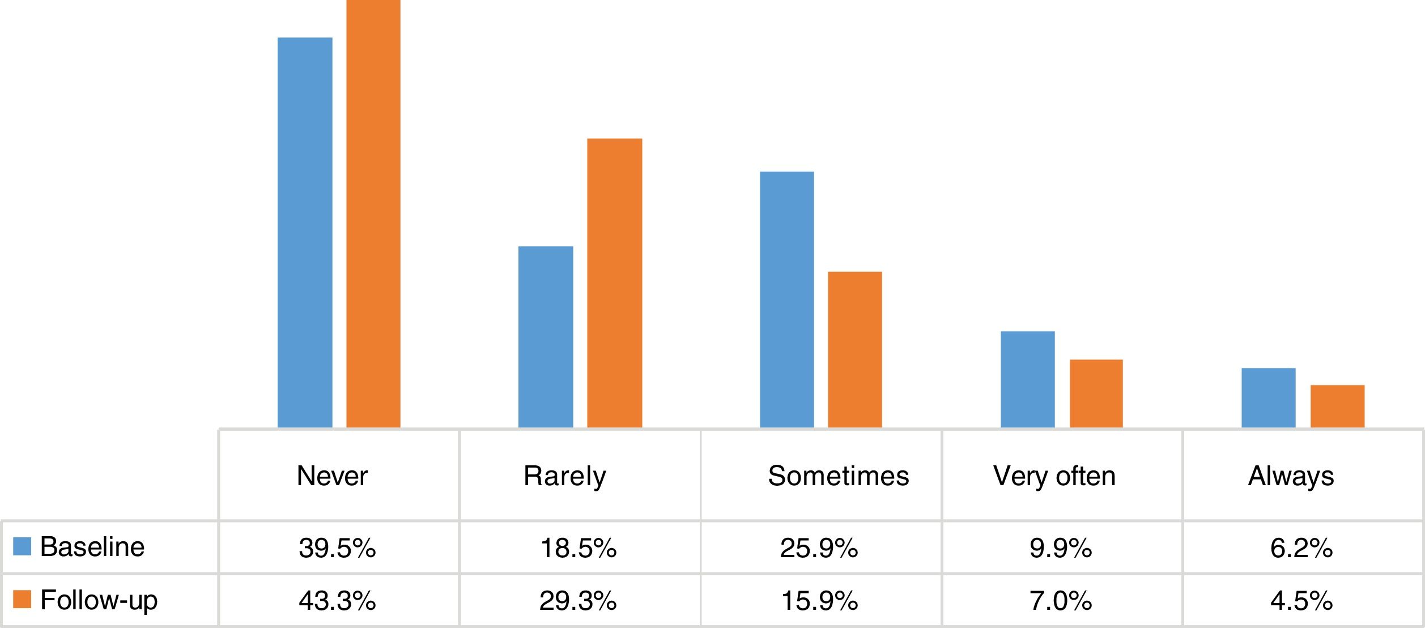1425x628 pixels.
Task: Select the orange Follow-up bar for Always
Action: pos(1338,406)
